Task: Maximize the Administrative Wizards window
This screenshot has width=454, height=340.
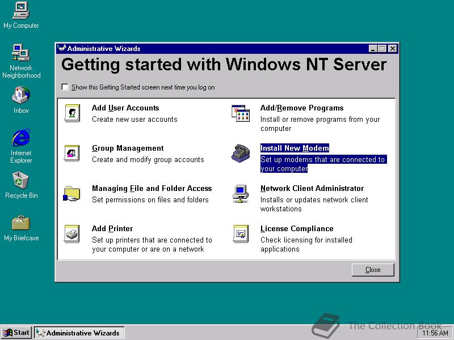Action: [382, 49]
